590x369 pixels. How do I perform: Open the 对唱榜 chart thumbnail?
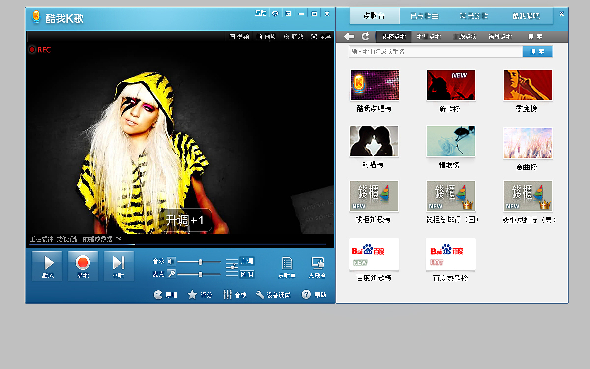374,141
